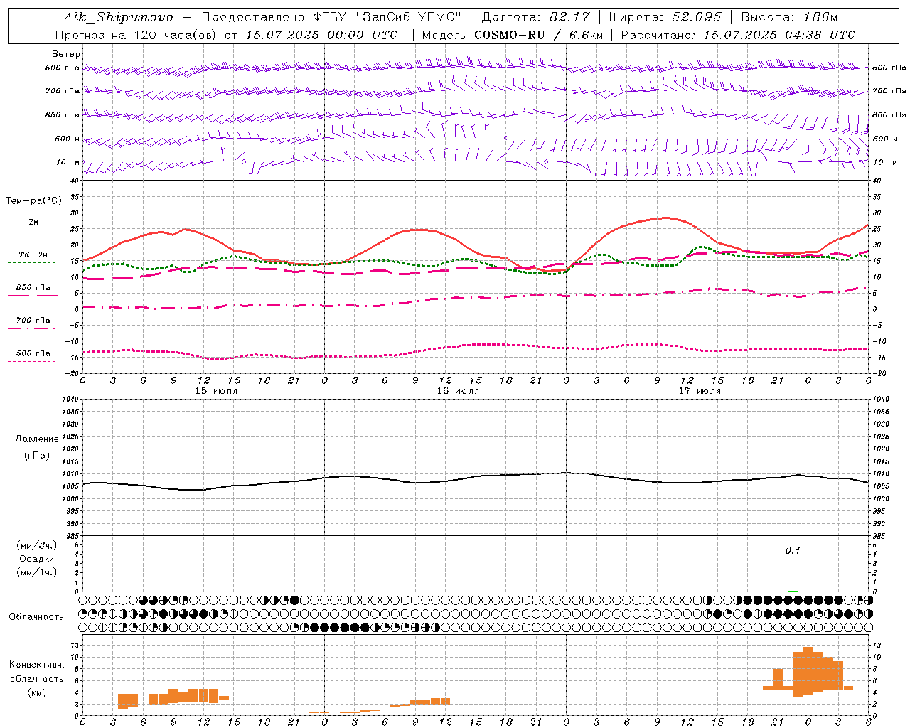
Task: Click the Alk_Shipunovo station title
Action: [119, 17]
